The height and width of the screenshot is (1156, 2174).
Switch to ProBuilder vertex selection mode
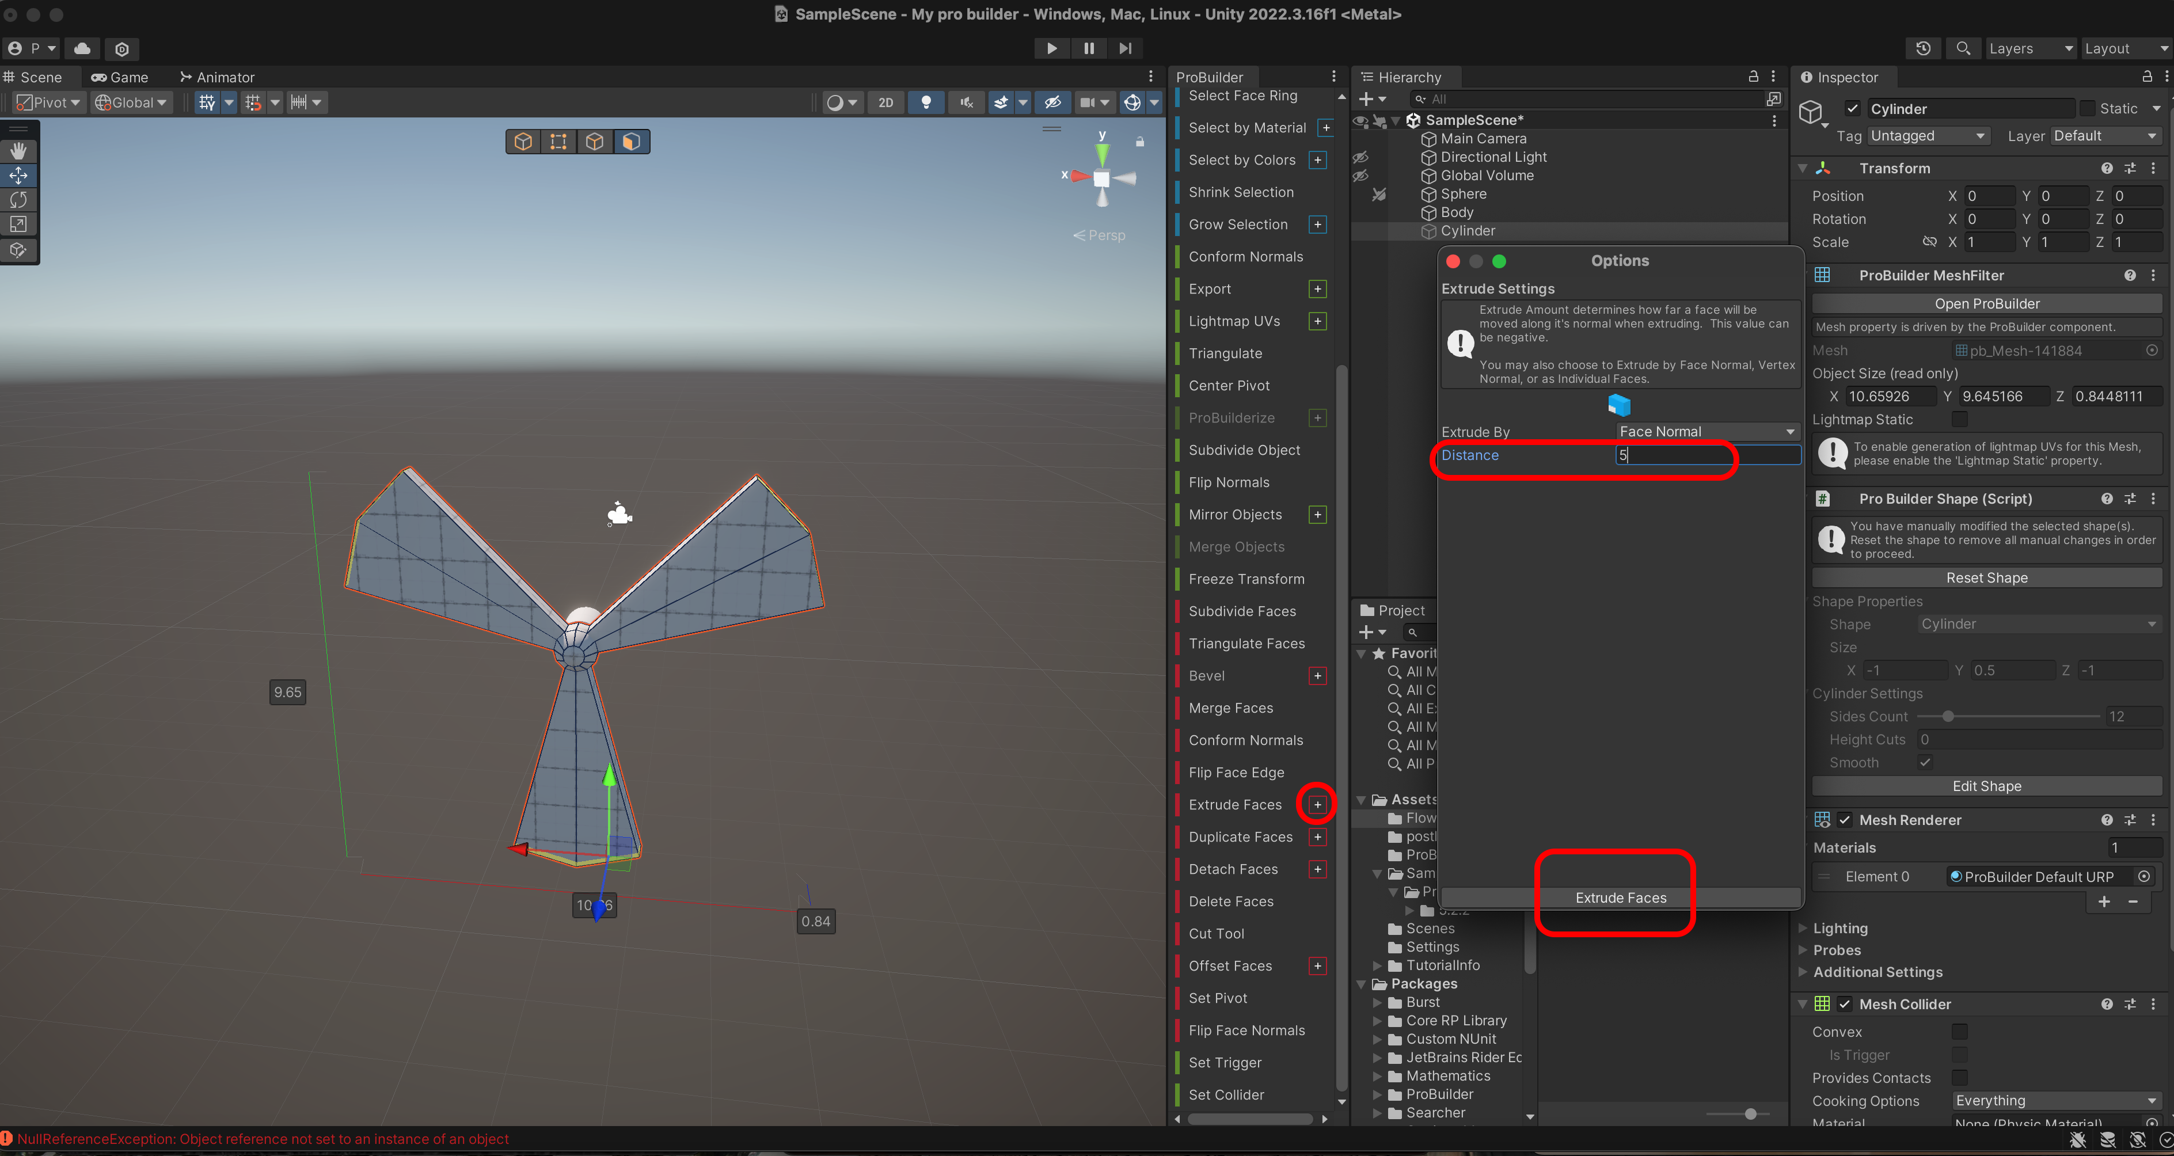coord(558,142)
